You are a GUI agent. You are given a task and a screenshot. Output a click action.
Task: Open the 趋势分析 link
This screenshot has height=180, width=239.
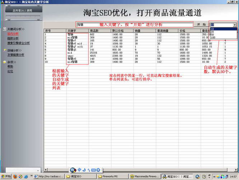click(13, 39)
